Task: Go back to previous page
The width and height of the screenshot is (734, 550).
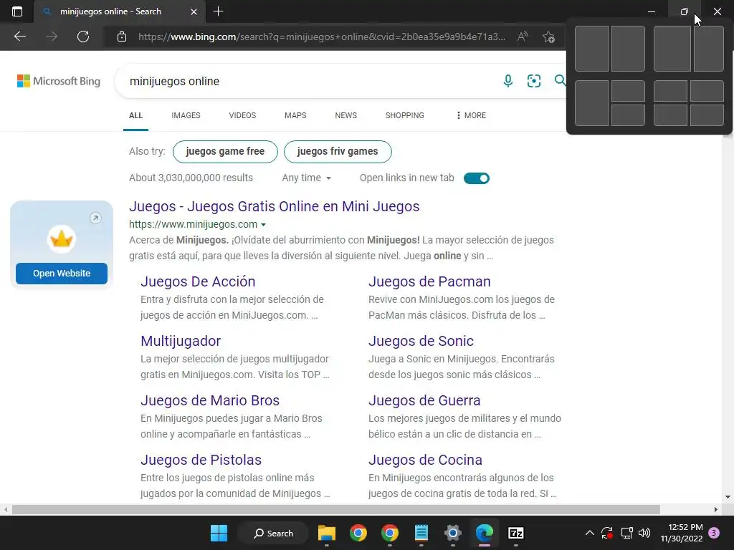Action: point(19,37)
